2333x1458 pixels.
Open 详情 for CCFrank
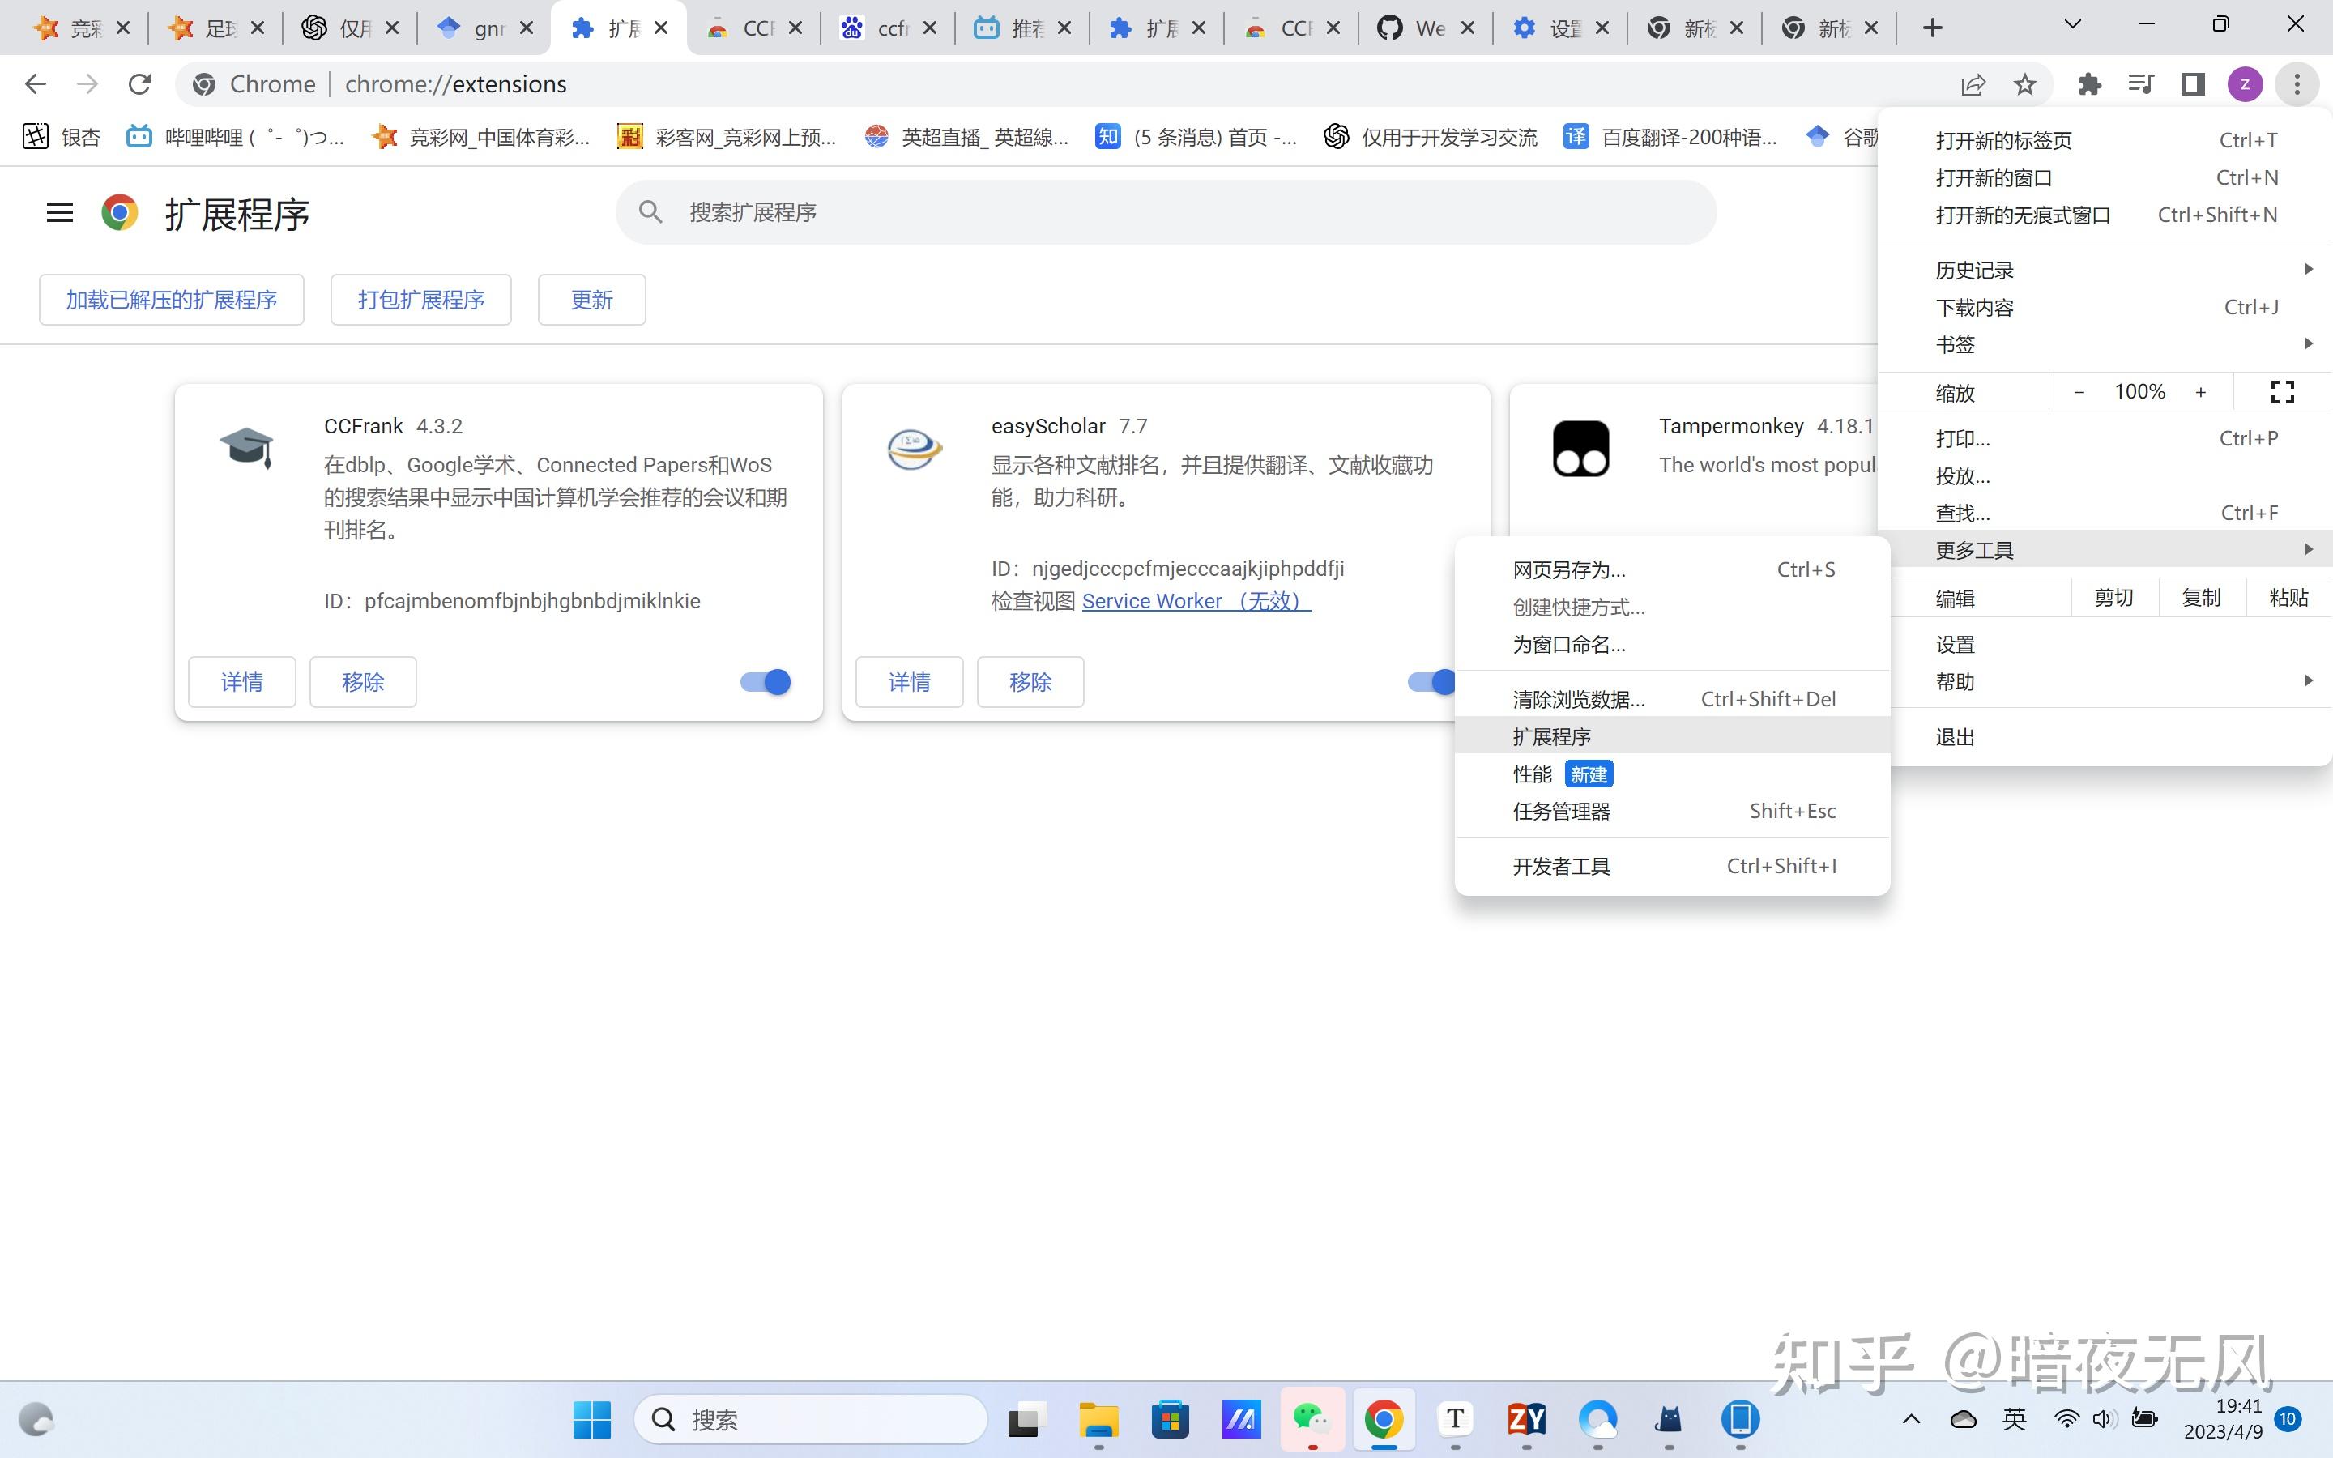242,682
